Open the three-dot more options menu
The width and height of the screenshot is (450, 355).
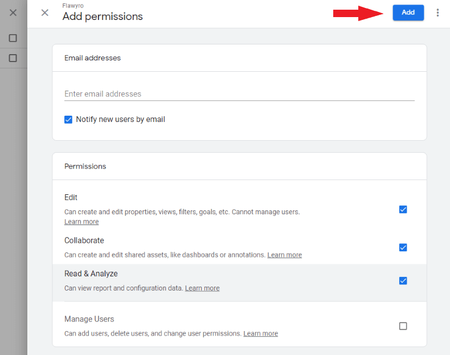point(437,13)
